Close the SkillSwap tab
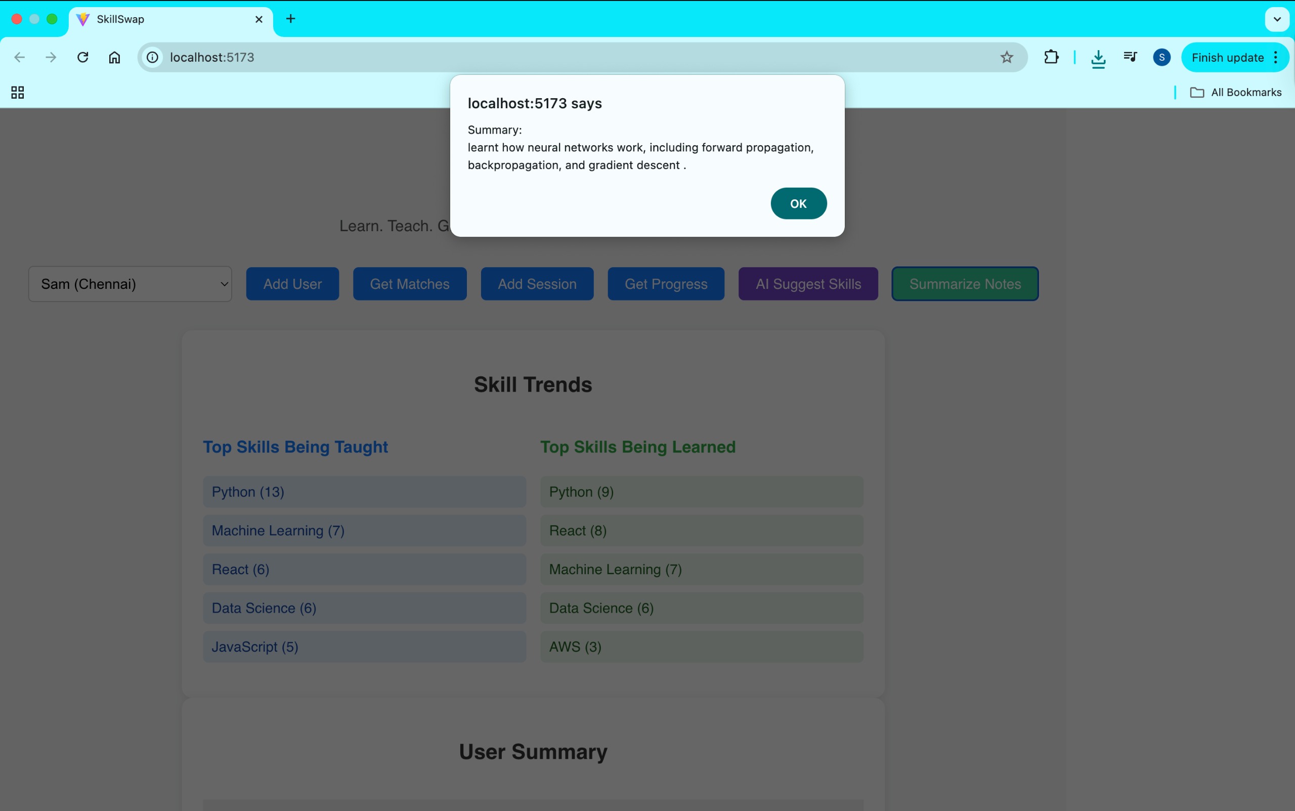The height and width of the screenshot is (811, 1295). click(259, 19)
